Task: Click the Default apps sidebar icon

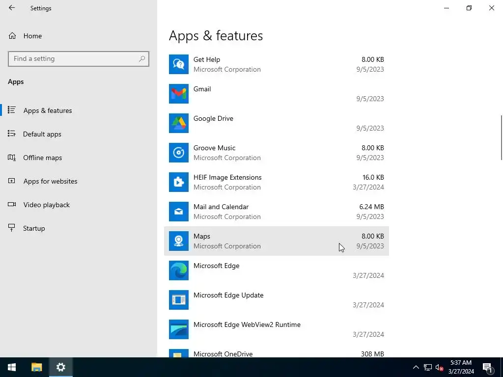Action: [x=12, y=134]
